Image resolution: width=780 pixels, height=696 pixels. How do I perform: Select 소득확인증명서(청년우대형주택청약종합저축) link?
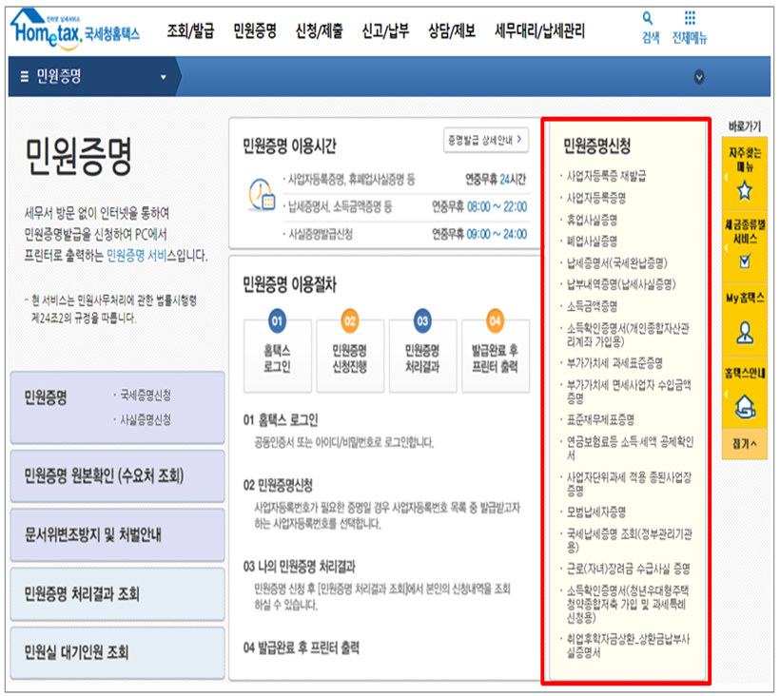628,604
